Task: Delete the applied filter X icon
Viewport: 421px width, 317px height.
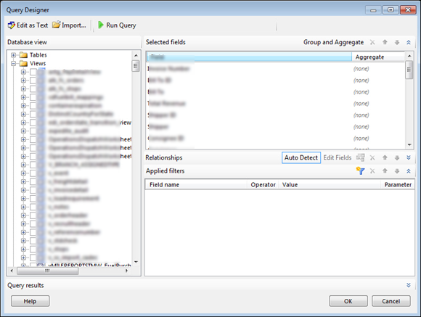Action: [372, 171]
